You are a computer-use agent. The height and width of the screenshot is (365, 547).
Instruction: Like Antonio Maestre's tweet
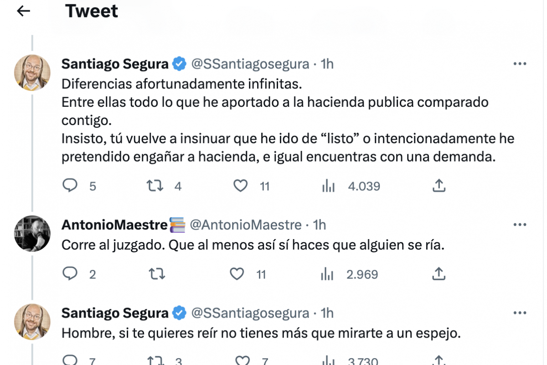pyautogui.click(x=237, y=274)
